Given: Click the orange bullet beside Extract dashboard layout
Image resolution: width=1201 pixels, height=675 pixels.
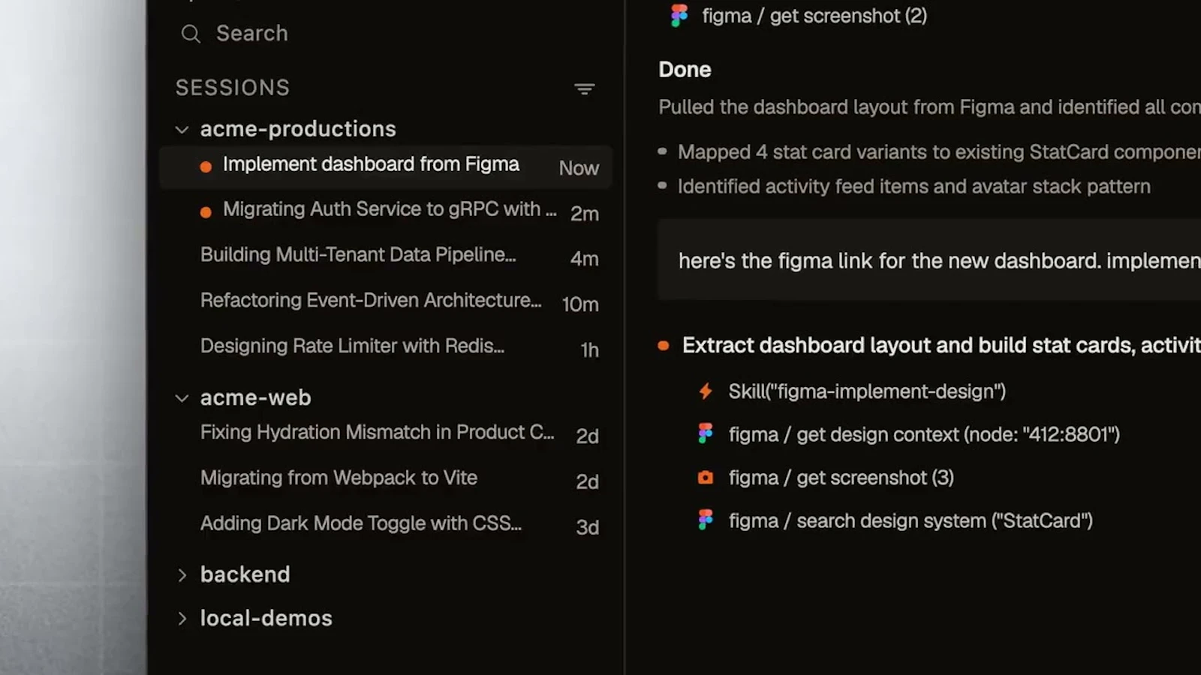Looking at the screenshot, I should 664,346.
